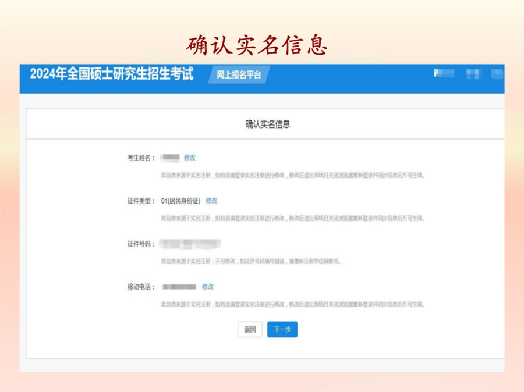Click the 移动电话 field label
Image resolution: width=524 pixels, height=392 pixels.
tap(141, 287)
